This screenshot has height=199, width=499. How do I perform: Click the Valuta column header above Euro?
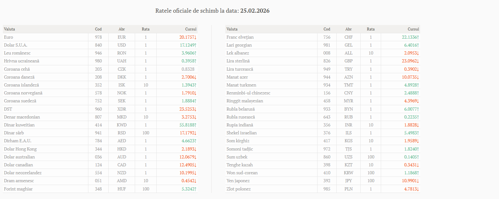pos(10,29)
